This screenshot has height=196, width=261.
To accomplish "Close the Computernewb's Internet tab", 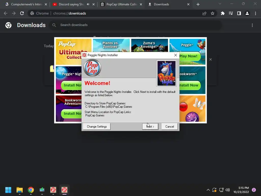I will point(46,4).
